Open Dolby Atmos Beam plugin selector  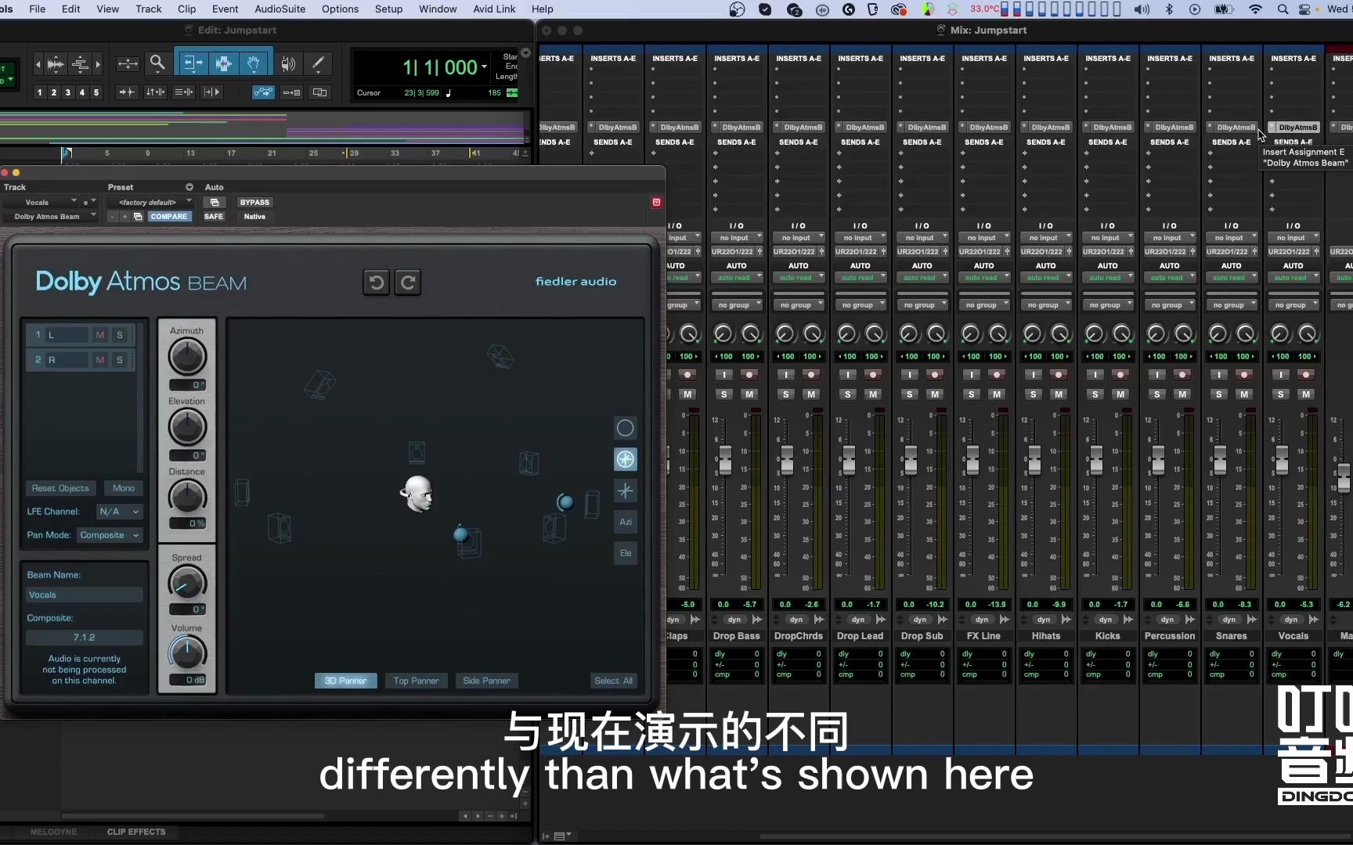tap(50, 217)
